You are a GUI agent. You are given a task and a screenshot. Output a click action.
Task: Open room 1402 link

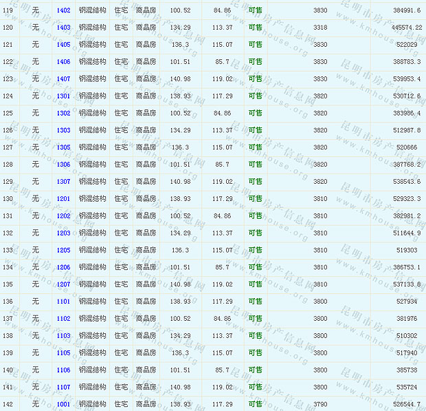tap(63, 10)
